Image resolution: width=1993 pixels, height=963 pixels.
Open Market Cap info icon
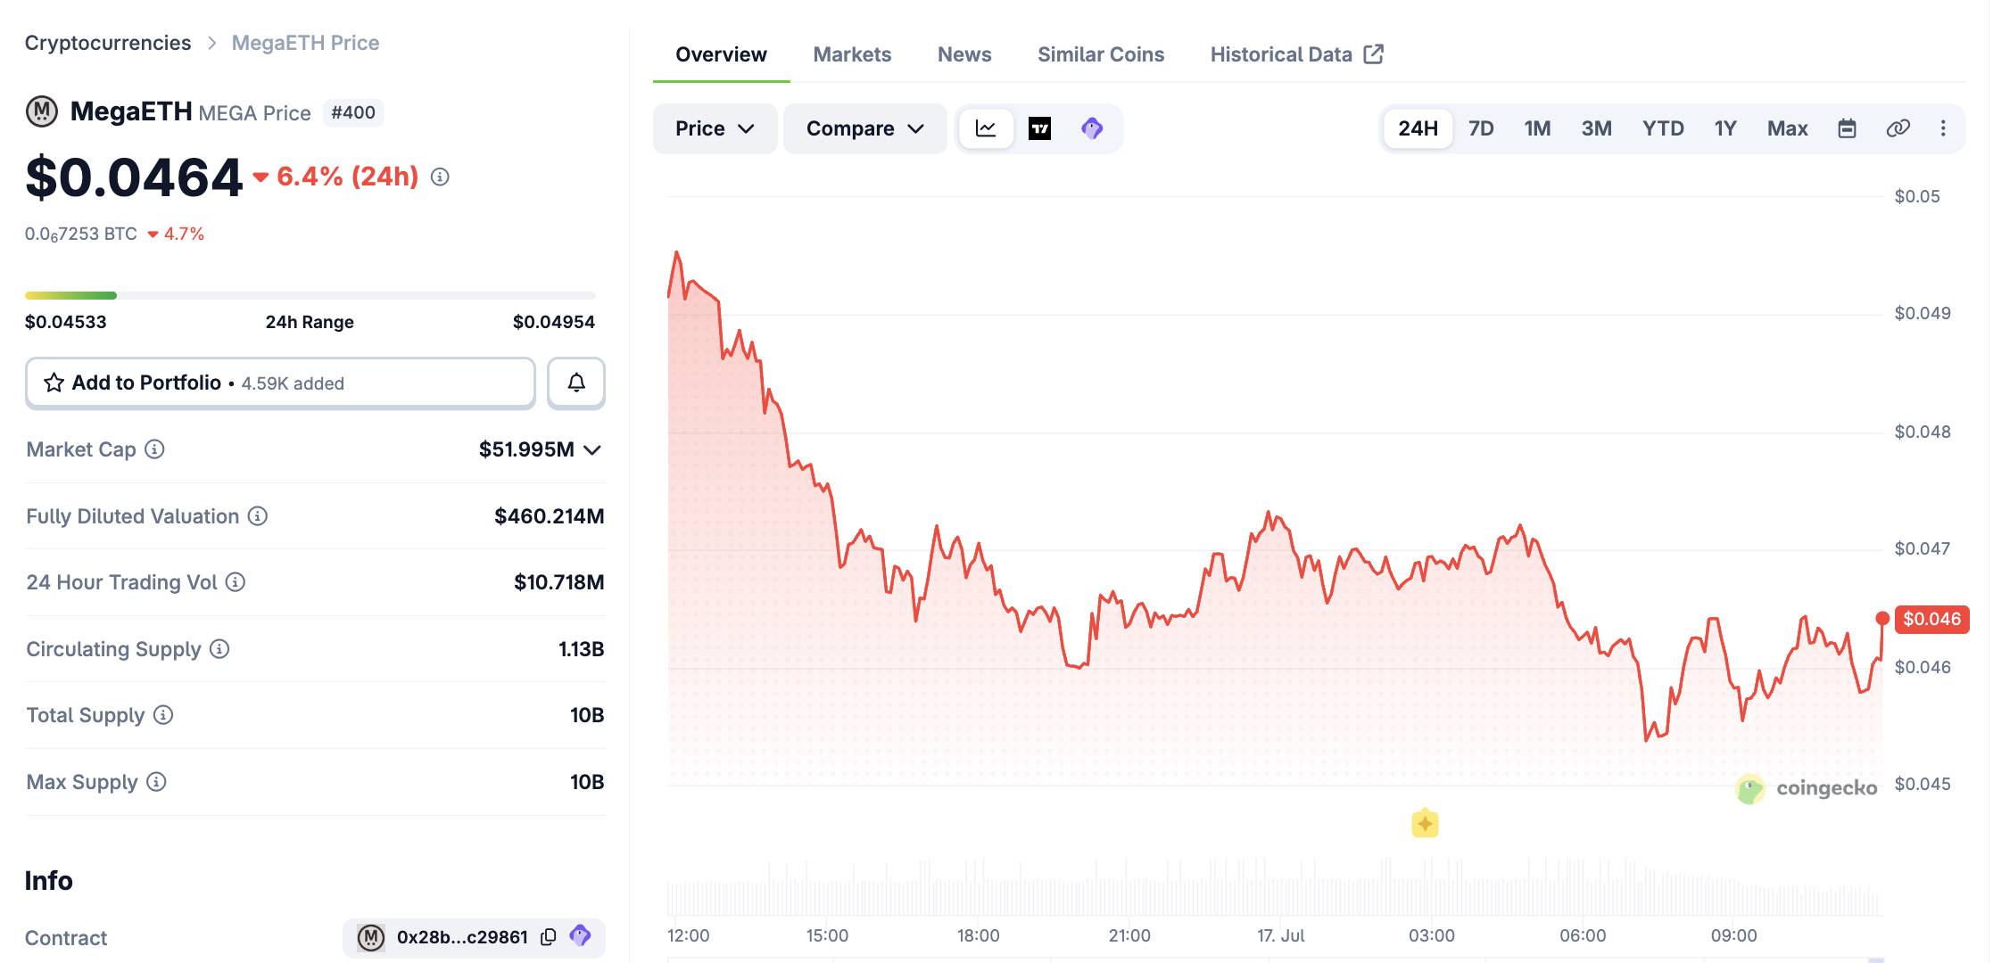(154, 449)
